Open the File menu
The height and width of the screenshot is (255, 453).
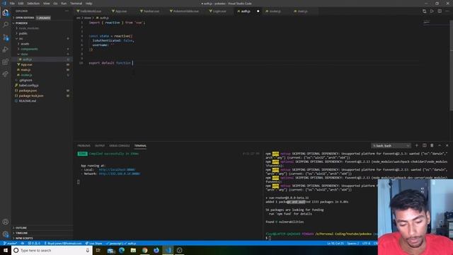12,4
